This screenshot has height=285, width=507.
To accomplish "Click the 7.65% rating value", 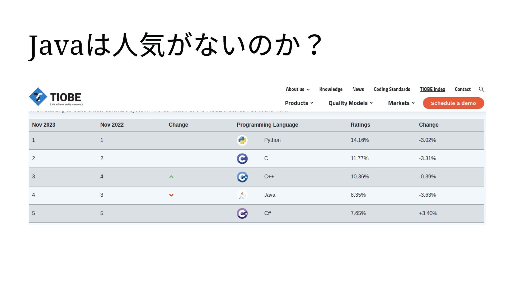I will tap(358, 213).
